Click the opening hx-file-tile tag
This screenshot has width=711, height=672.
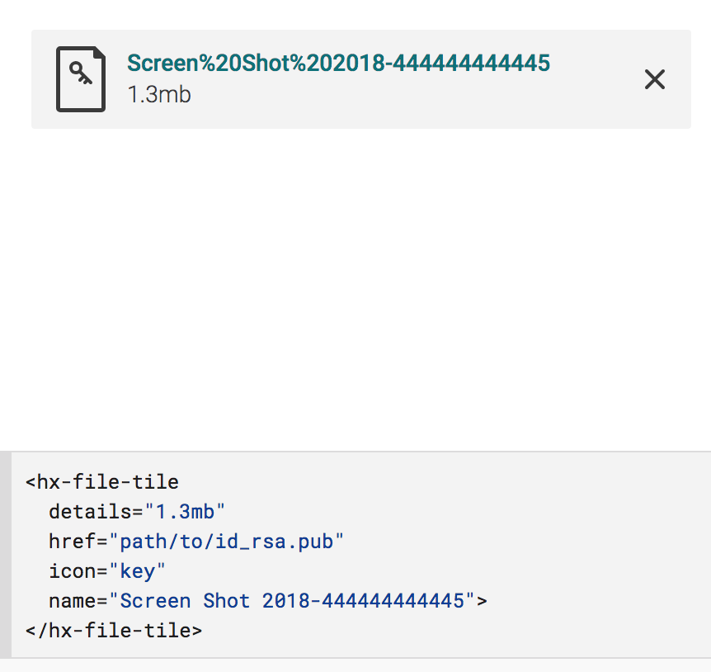pos(102,481)
